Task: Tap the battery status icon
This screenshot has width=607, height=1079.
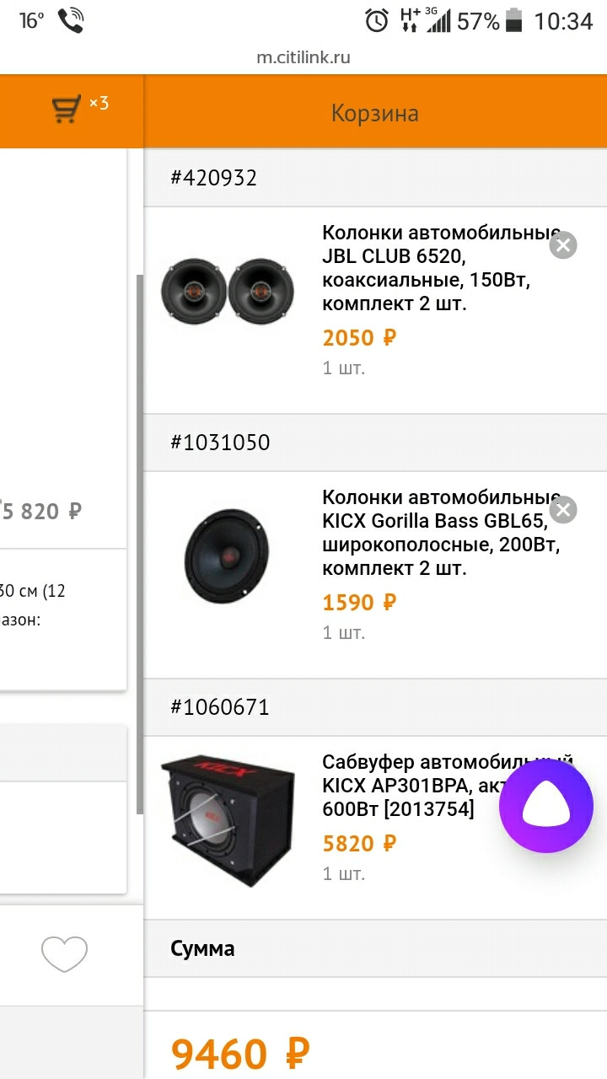Action: click(x=513, y=20)
